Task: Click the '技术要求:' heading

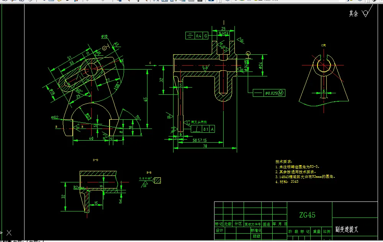Action: 284,162
